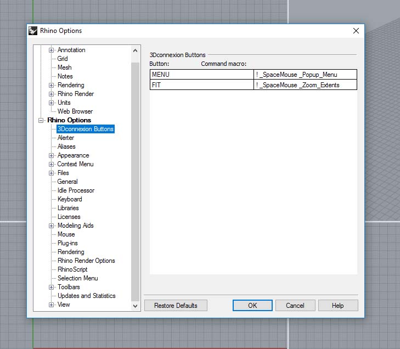Screen dimensions: 400x349
Task: Select Grid in the options tree
Action: [63, 59]
